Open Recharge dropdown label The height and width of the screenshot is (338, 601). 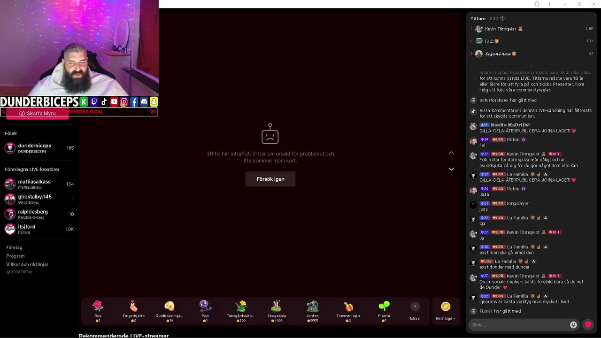point(445,319)
